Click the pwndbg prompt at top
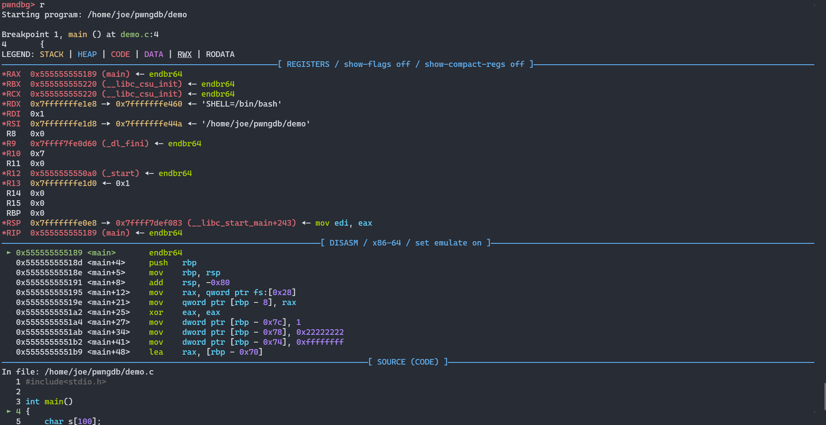The image size is (826, 425). tap(18, 5)
